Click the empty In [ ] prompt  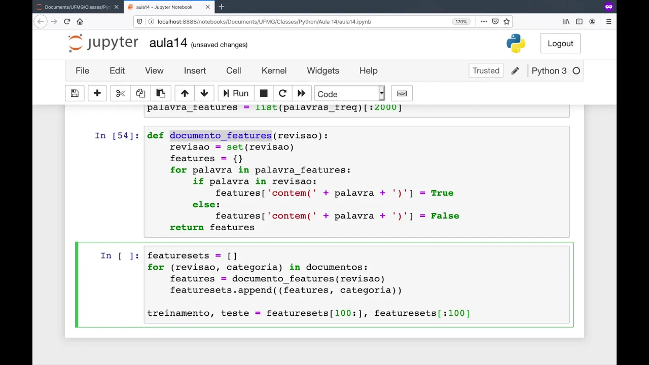(120, 255)
